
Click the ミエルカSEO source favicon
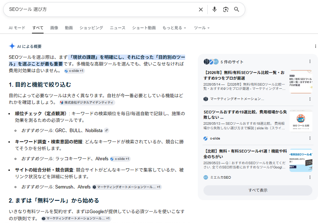pyautogui.click(x=206, y=178)
